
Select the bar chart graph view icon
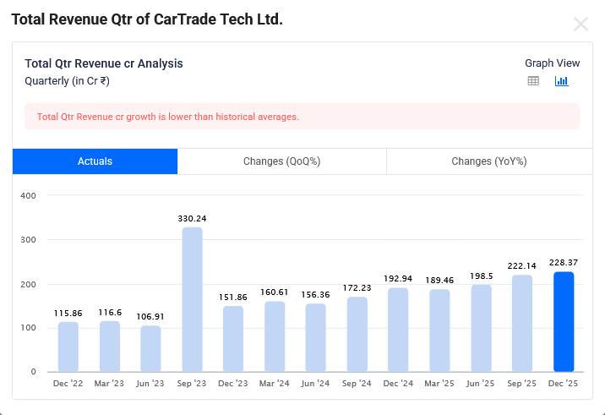click(x=562, y=81)
